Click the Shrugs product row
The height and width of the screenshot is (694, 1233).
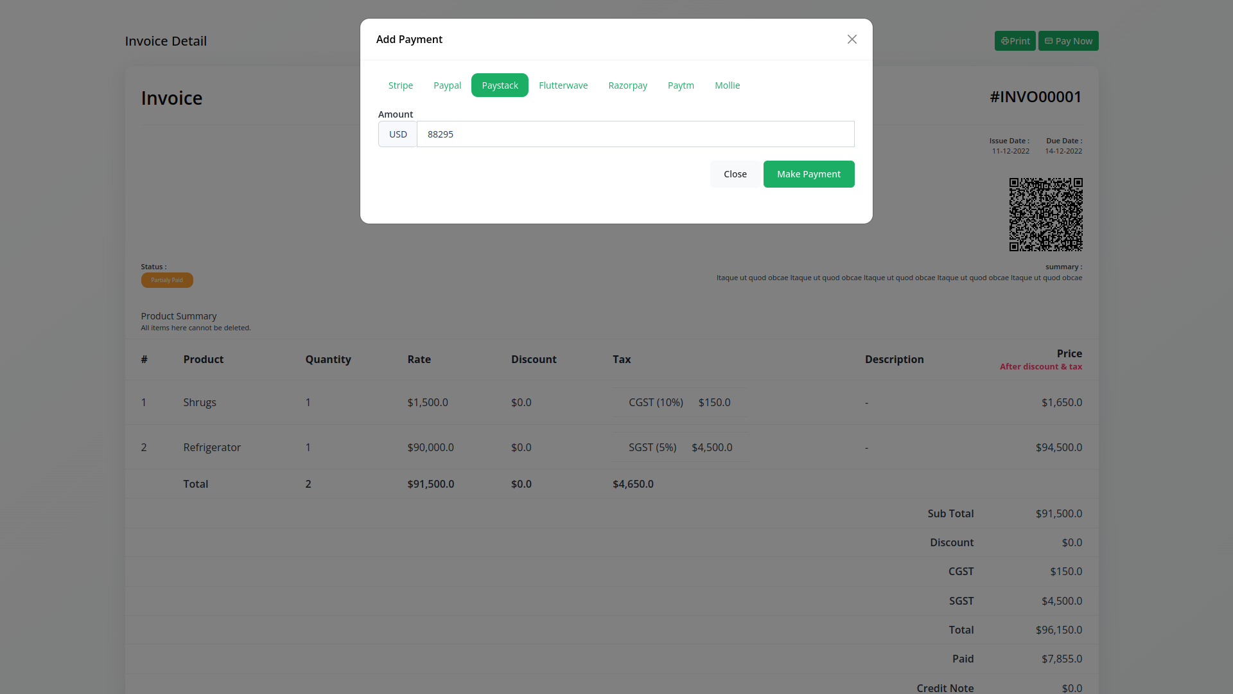coord(199,402)
